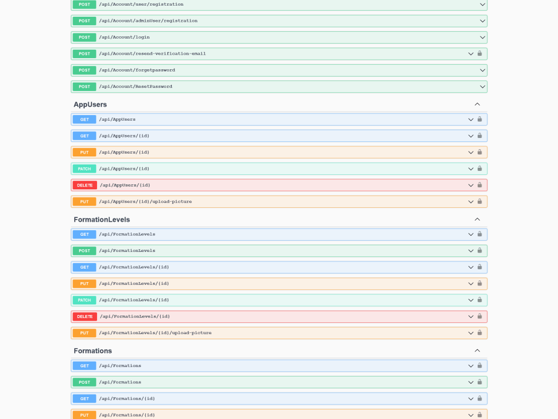Image resolution: width=558 pixels, height=419 pixels.
Task: Click Formations section heading
Action: tap(93, 351)
